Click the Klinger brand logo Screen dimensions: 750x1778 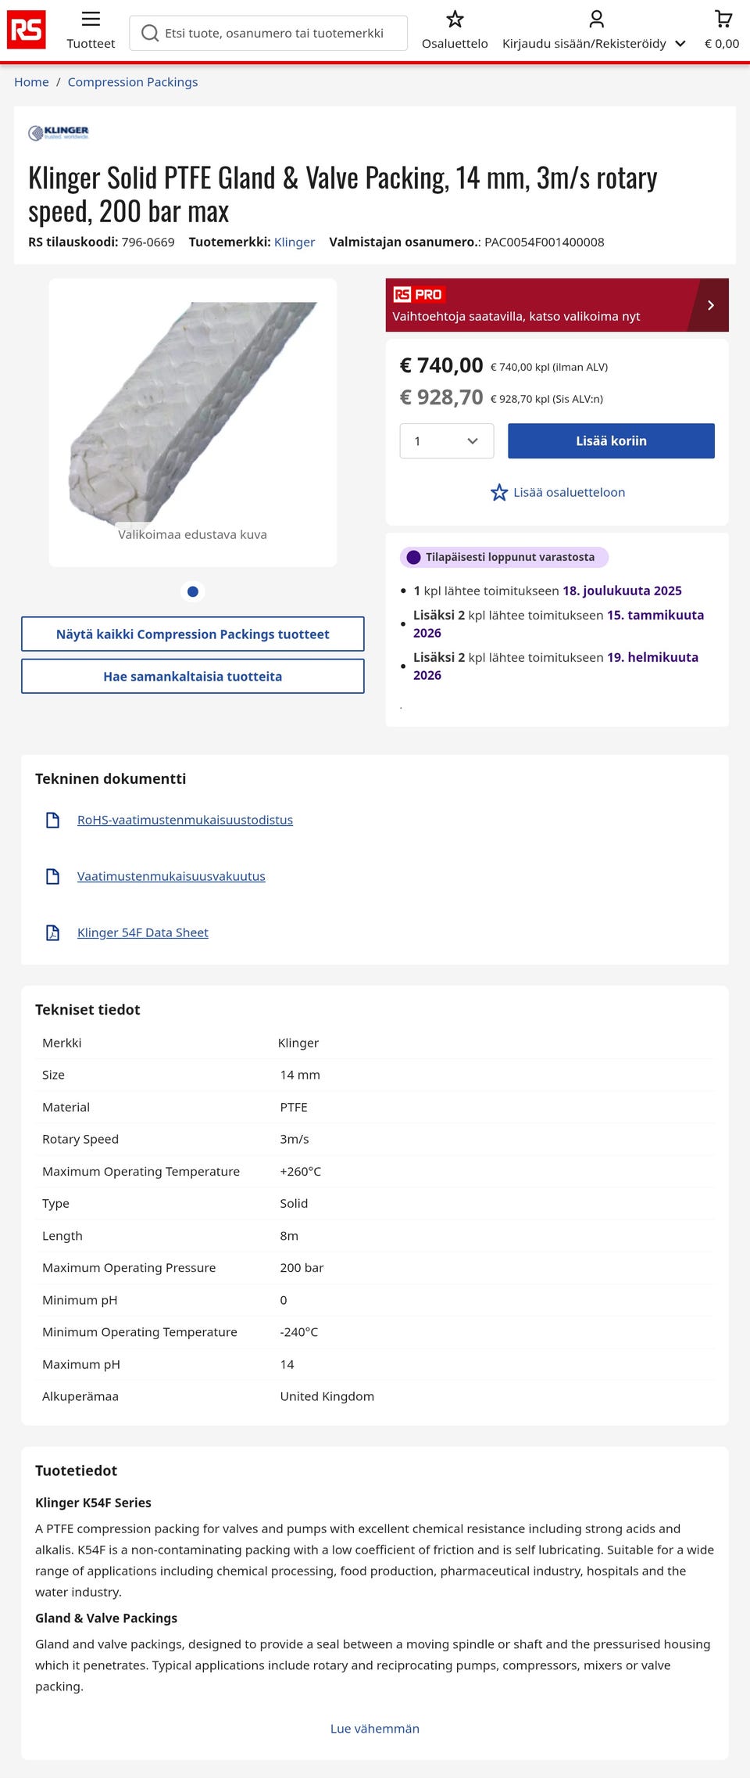[x=59, y=133]
